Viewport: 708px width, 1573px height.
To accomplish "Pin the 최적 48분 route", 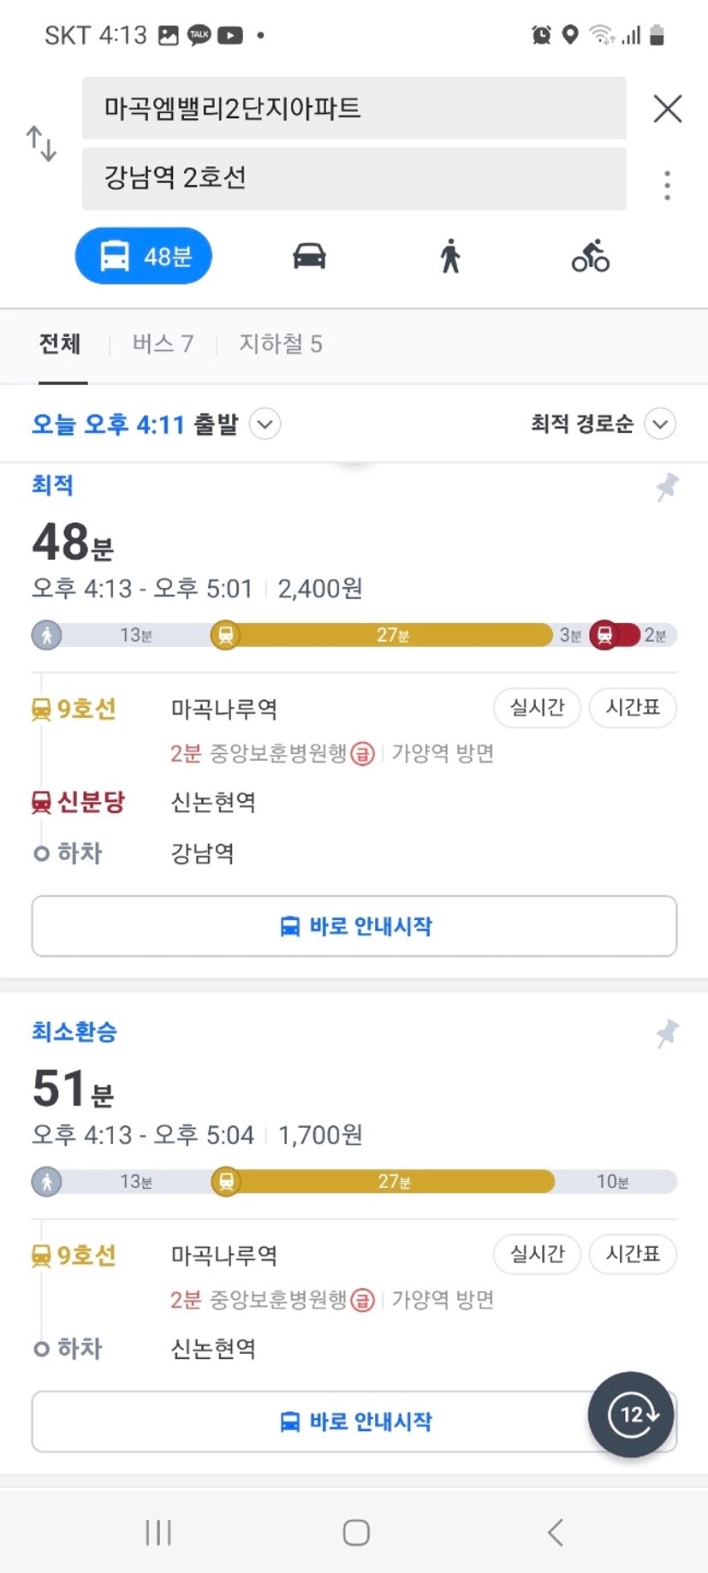I will 667,488.
